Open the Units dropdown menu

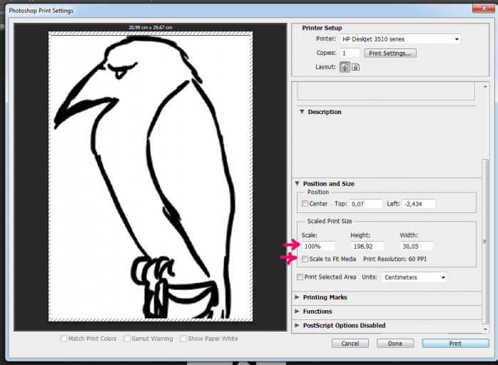[414, 277]
